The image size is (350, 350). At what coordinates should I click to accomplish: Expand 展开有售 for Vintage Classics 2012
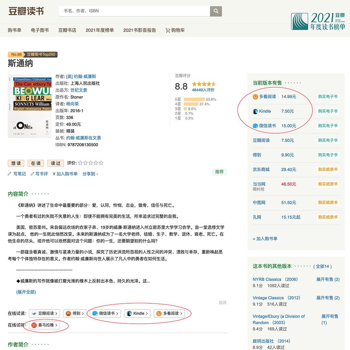(x=328, y=298)
